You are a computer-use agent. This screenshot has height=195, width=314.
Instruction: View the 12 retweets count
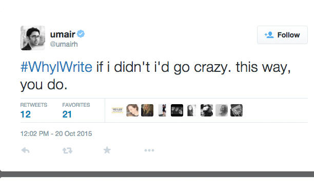(26, 114)
